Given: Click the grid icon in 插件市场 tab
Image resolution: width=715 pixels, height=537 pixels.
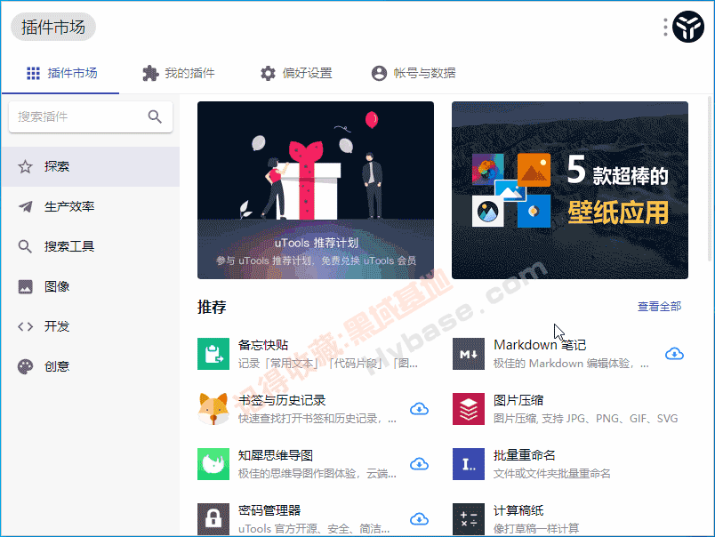Looking at the screenshot, I should point(33,73).
